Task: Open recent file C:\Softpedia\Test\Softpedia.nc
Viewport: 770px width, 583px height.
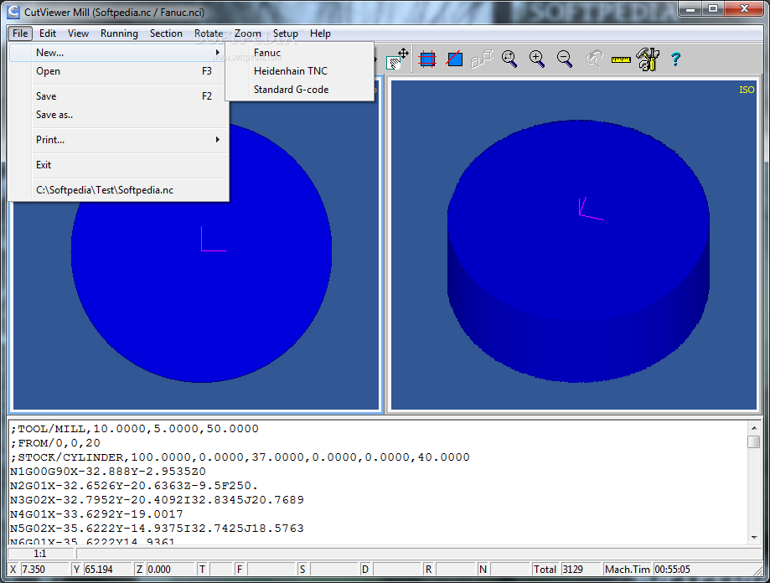Action: (119, 190)
